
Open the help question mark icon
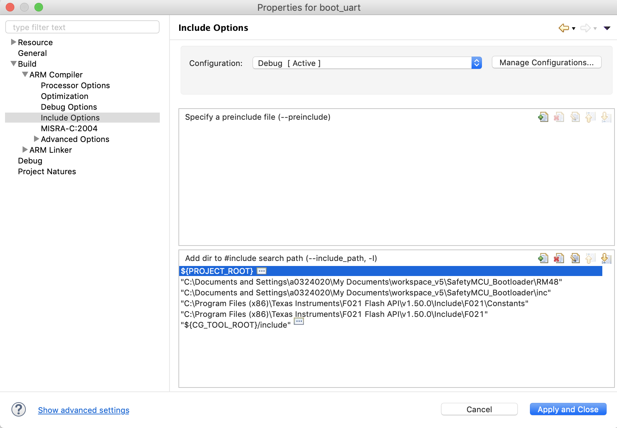point(19,409)
